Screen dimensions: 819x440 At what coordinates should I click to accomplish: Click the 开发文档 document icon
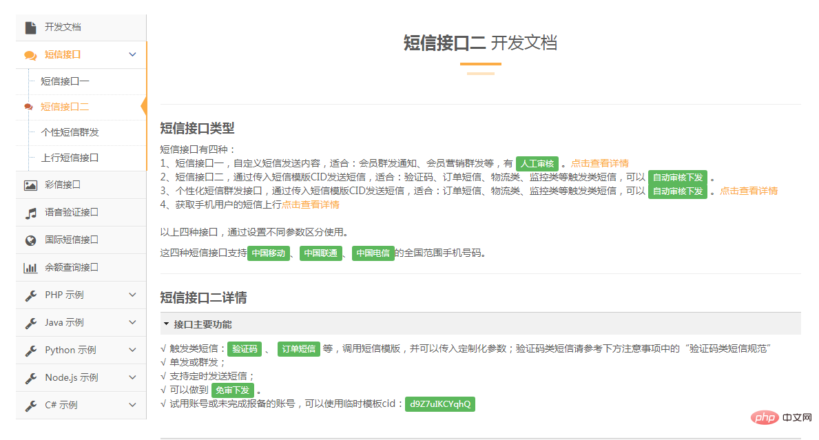(31, 27)
